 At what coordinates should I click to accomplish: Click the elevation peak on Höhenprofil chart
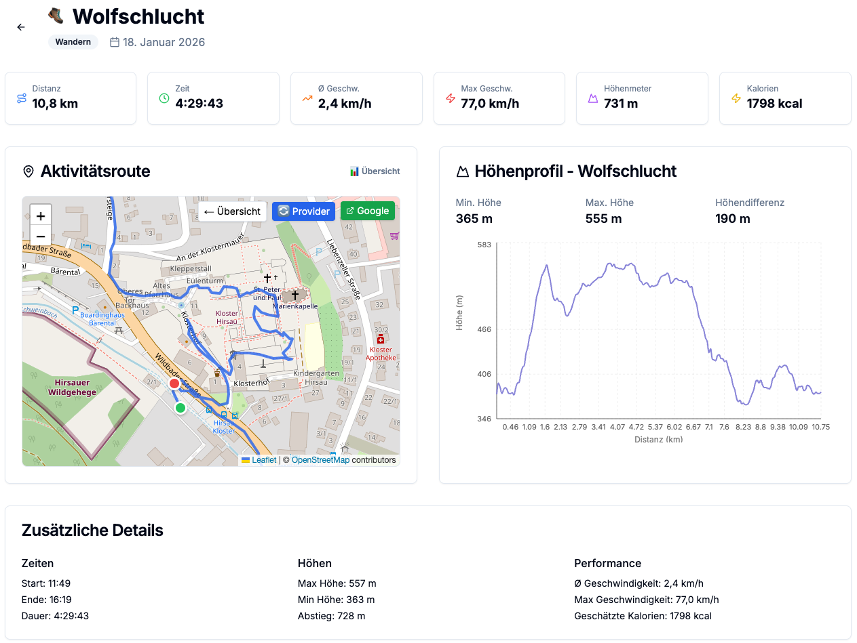[x=630, y=264]
